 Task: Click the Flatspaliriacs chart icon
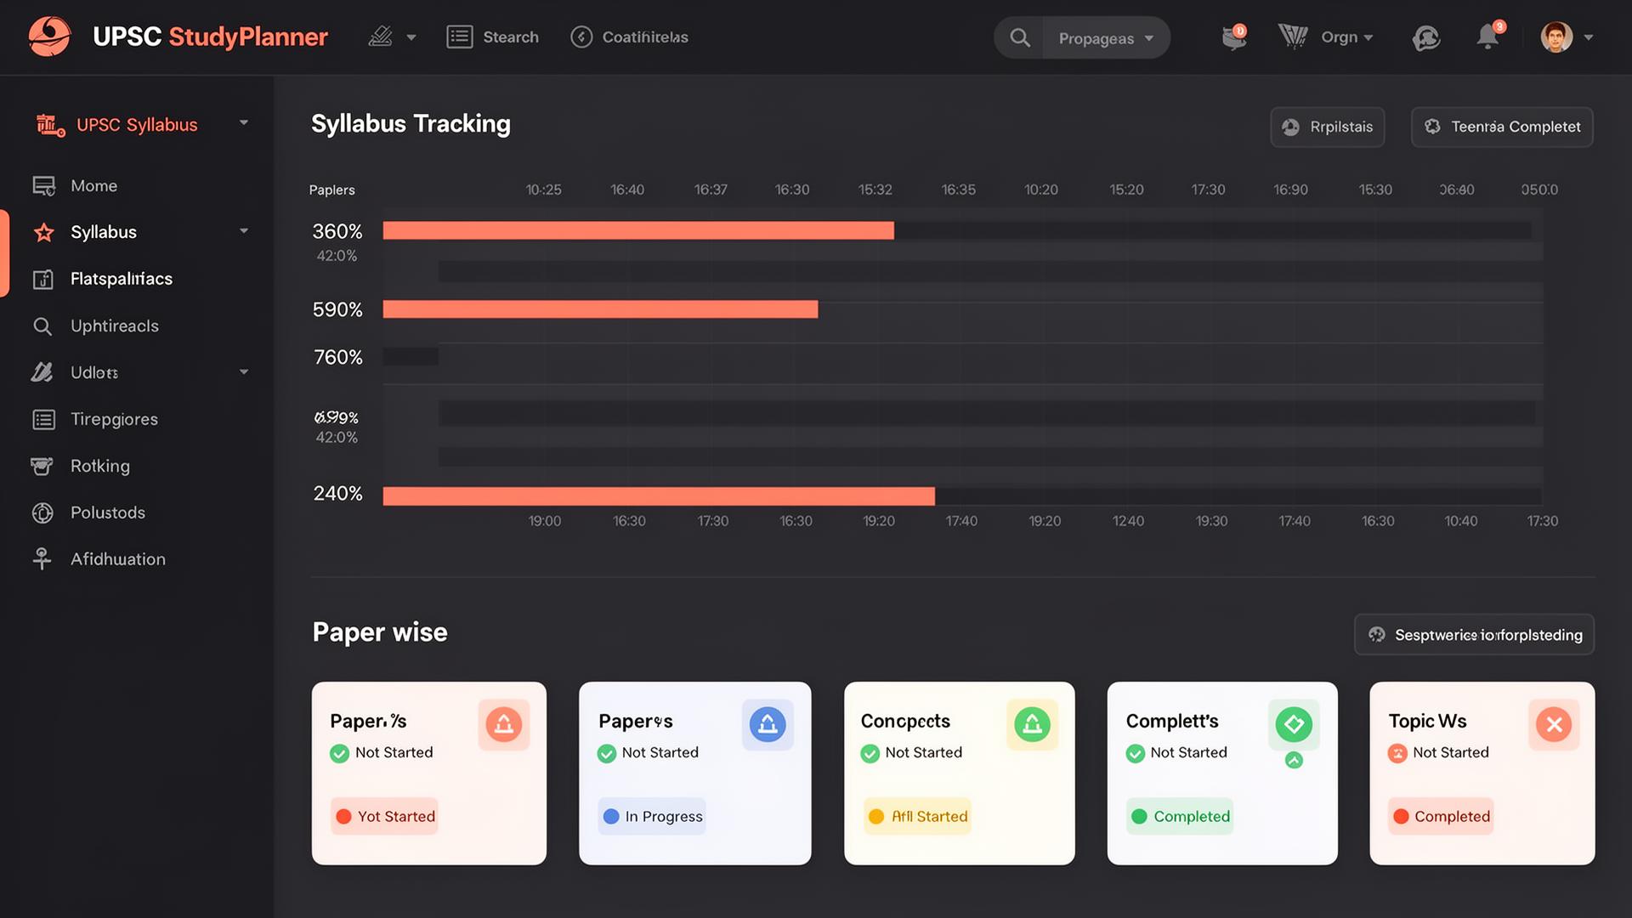coord(43,280)
